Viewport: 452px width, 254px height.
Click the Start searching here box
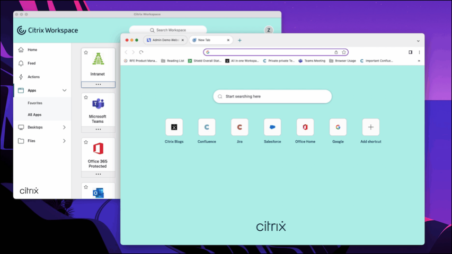point(272,96)
